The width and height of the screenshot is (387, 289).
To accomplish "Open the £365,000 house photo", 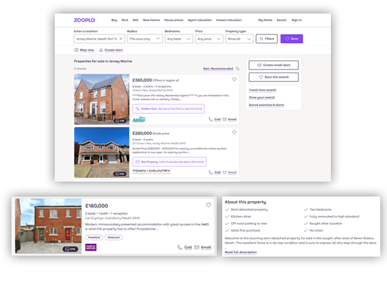I will pos(102,99).
